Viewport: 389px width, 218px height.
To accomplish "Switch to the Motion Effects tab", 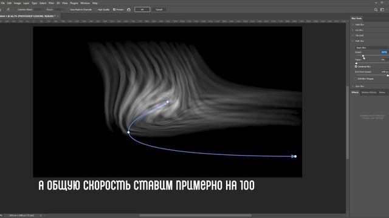I will (x=369, y=93).
